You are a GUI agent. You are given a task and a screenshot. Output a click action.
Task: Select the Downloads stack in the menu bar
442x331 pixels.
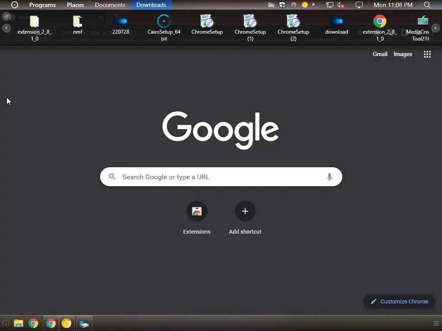point(152,5)
